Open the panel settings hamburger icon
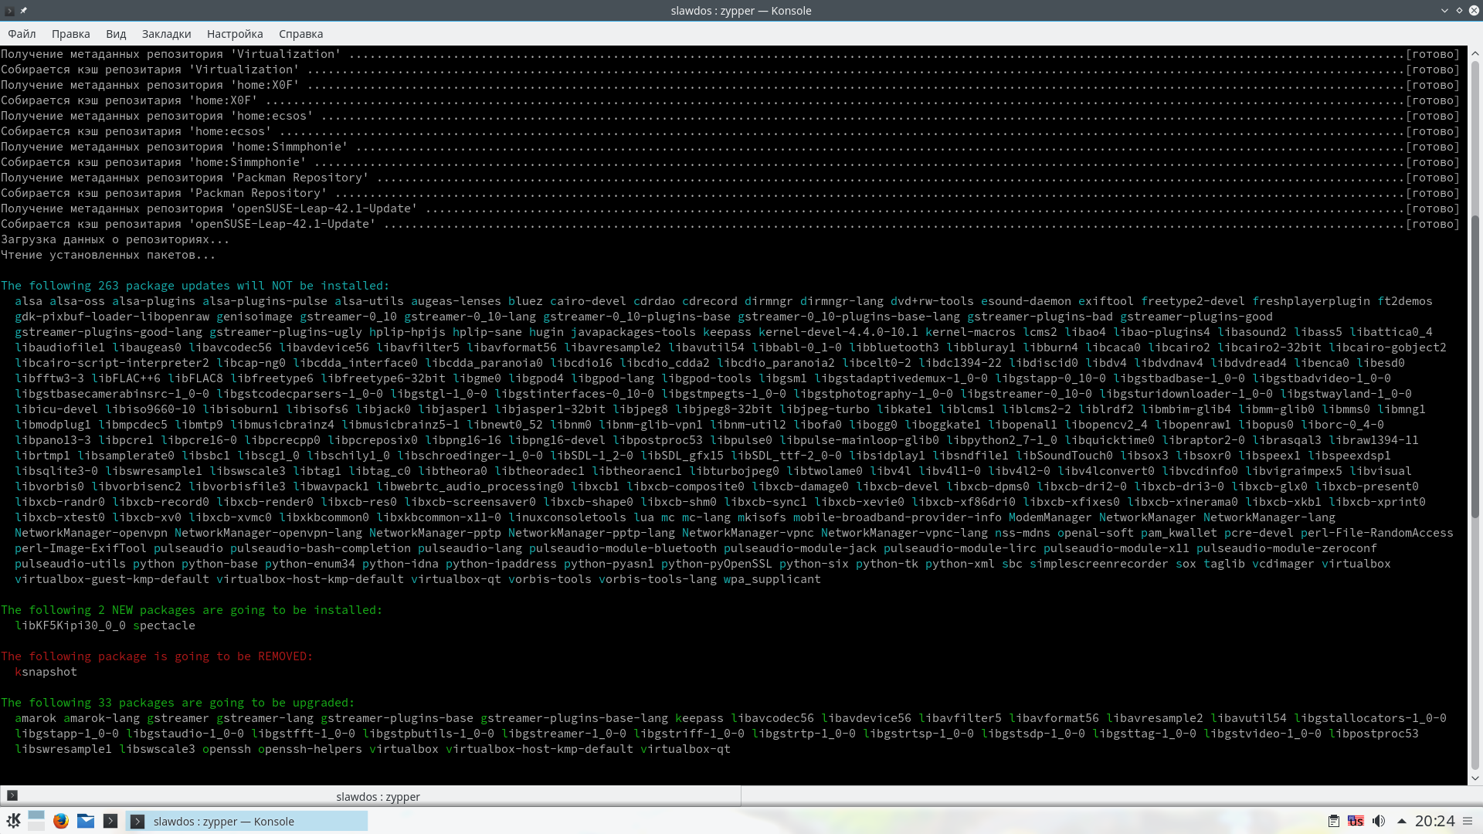Viewport: 1483px width, 834px height. pyautogui.click(x=1468, y=821)
